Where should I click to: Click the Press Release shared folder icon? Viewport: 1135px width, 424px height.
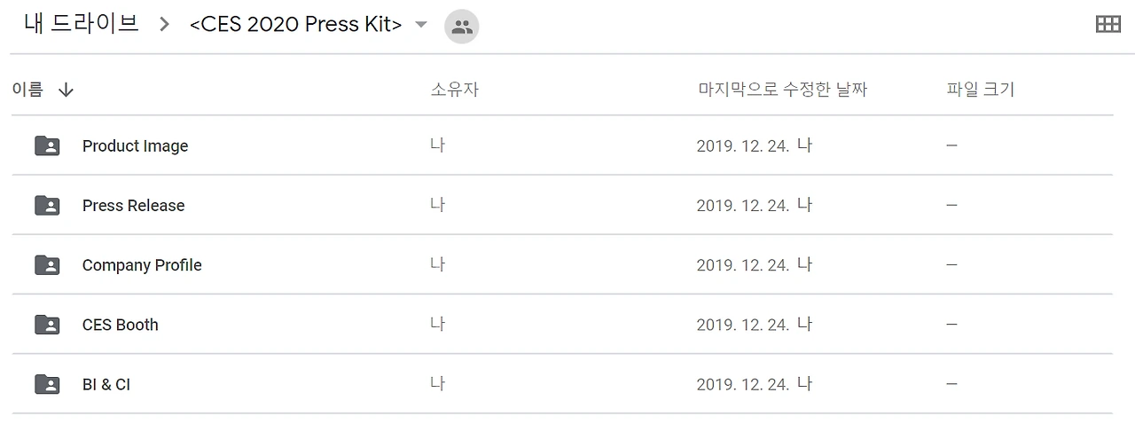(x=47, y=205)
